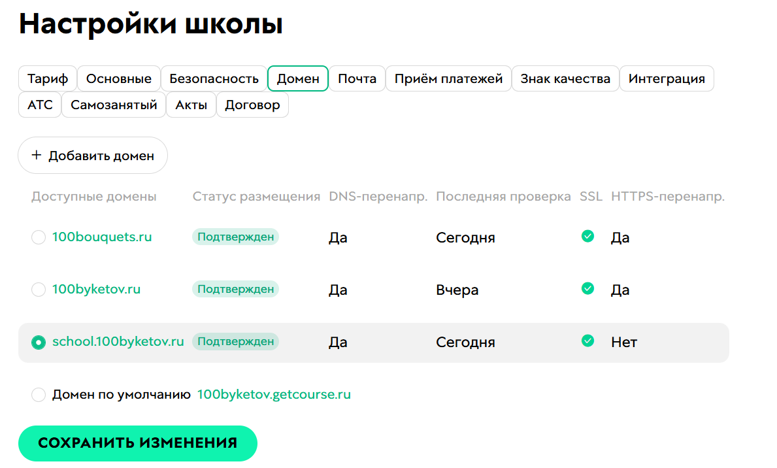Click SSL checkmark icon for 100byketov.ru

click(x=587, y=288)
